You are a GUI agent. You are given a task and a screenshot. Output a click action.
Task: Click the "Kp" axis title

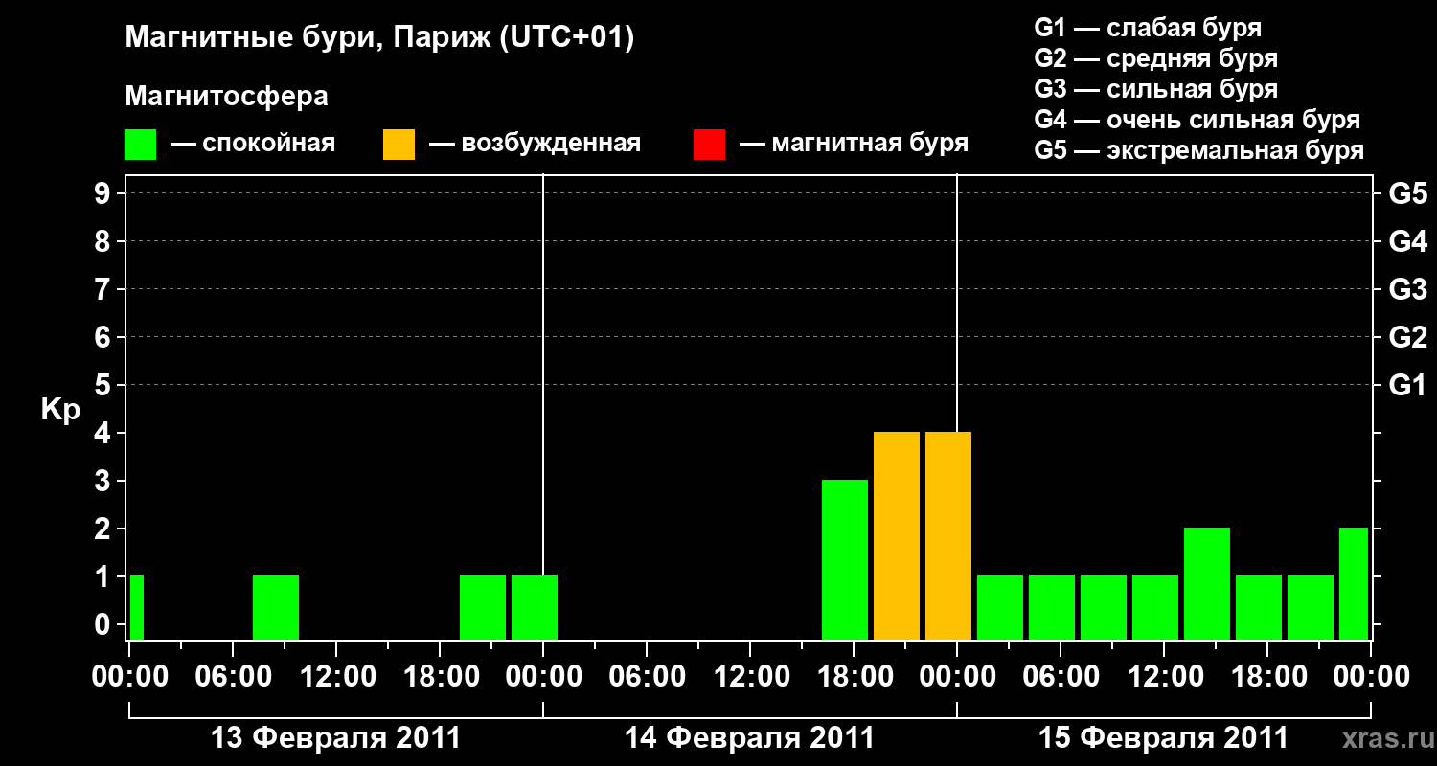click(x=61, y=411)
